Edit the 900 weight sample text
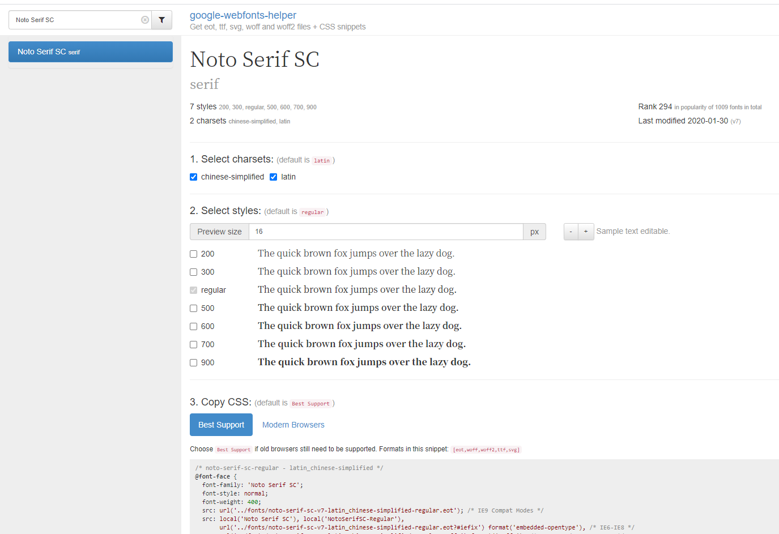This screenshot has width=779, height=534. coord(364,362)
